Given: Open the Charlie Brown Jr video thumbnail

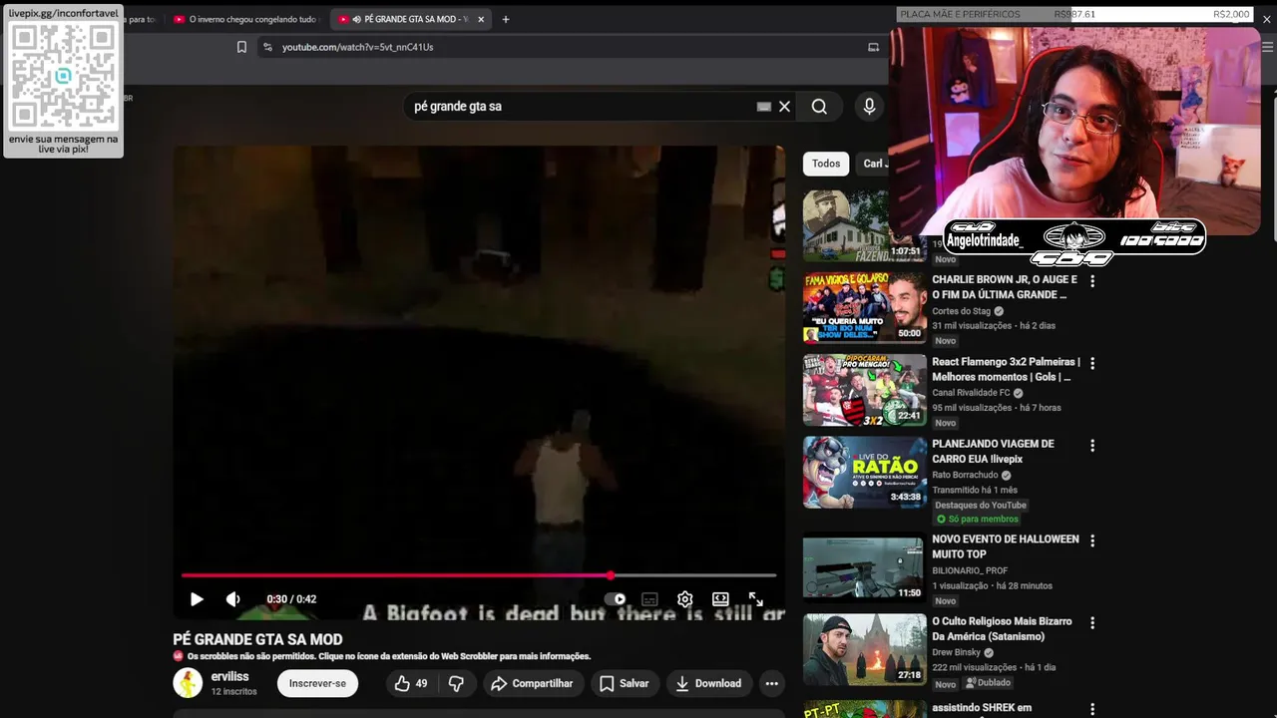Looking at the screenshot, I should [865, 308].
